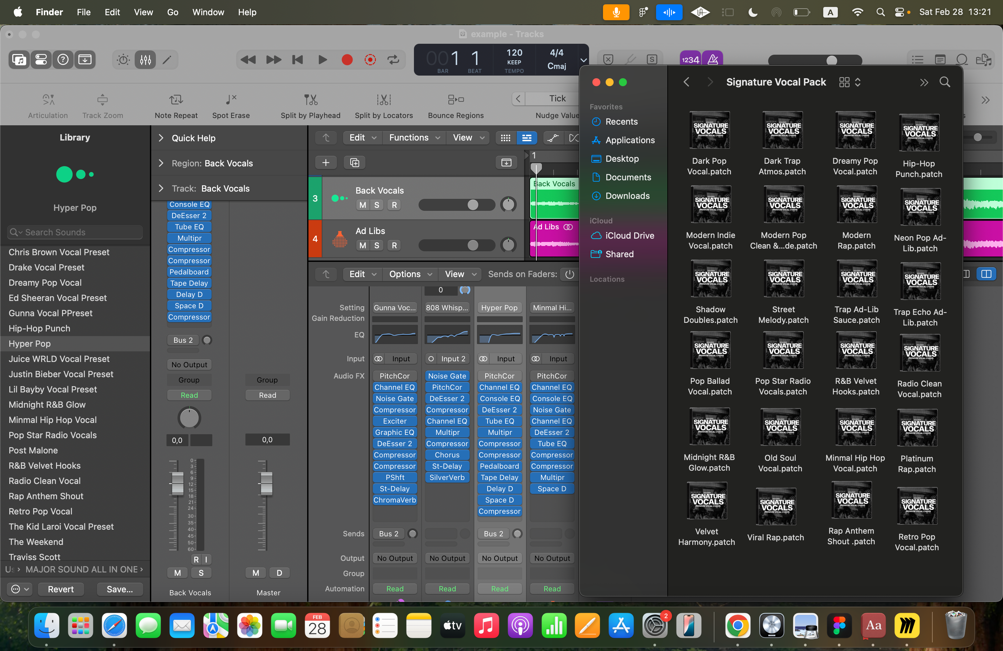The height and width of the screenshot is (651, 1003).
Task: Solo the Ad Libs track
Action: click(x=377, y=246)
